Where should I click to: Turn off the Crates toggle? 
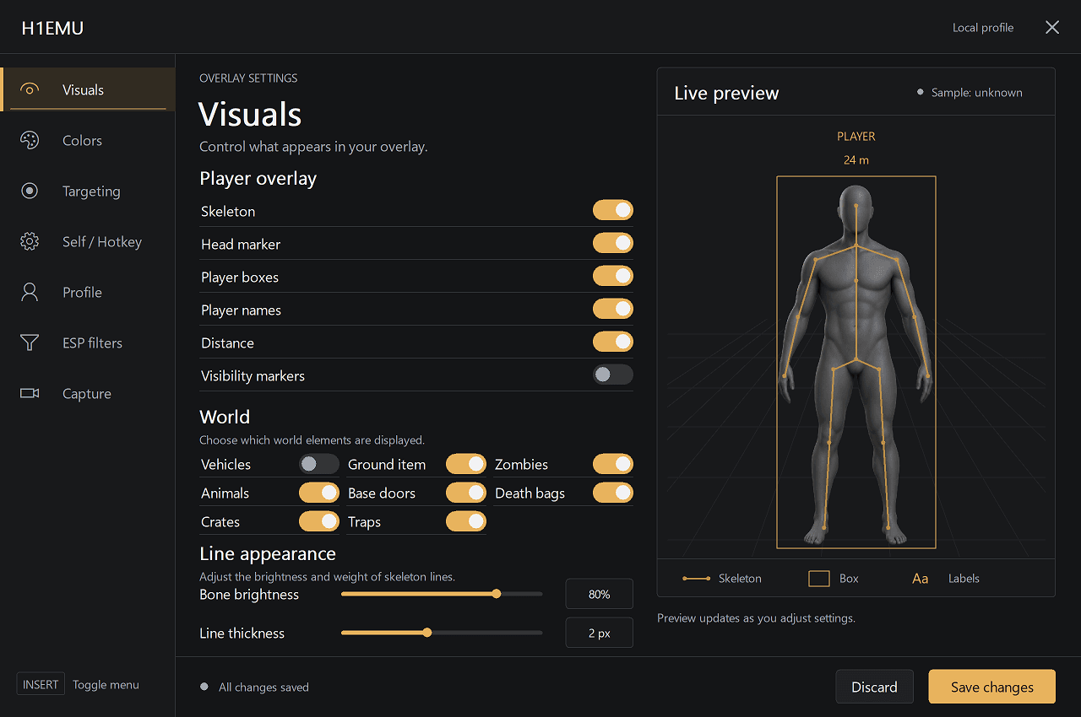tap(319, 521)
